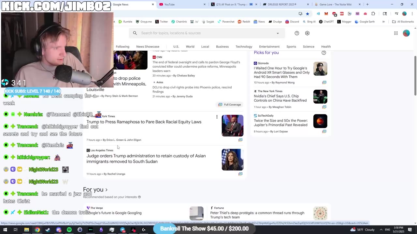
Task: Select the Sports news category
Action: click(x=291, y=46)
